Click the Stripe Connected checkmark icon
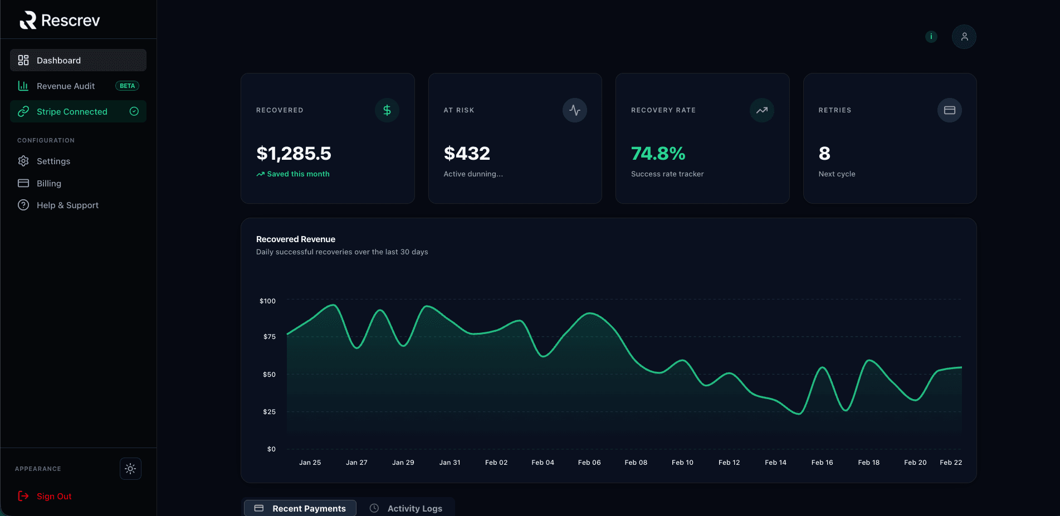The width and height of the screenshot is (1060, 516). pos(134,111)
